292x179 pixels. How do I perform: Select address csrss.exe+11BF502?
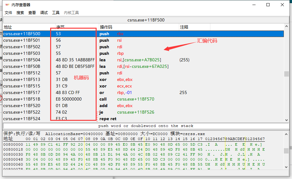(x=22, y=47)
